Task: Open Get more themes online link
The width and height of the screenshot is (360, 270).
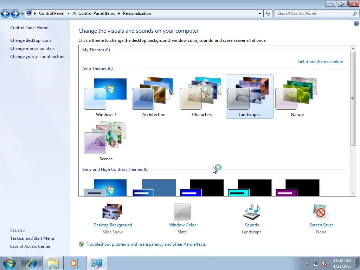Action: pyautogui.click(x=320, y=62)
